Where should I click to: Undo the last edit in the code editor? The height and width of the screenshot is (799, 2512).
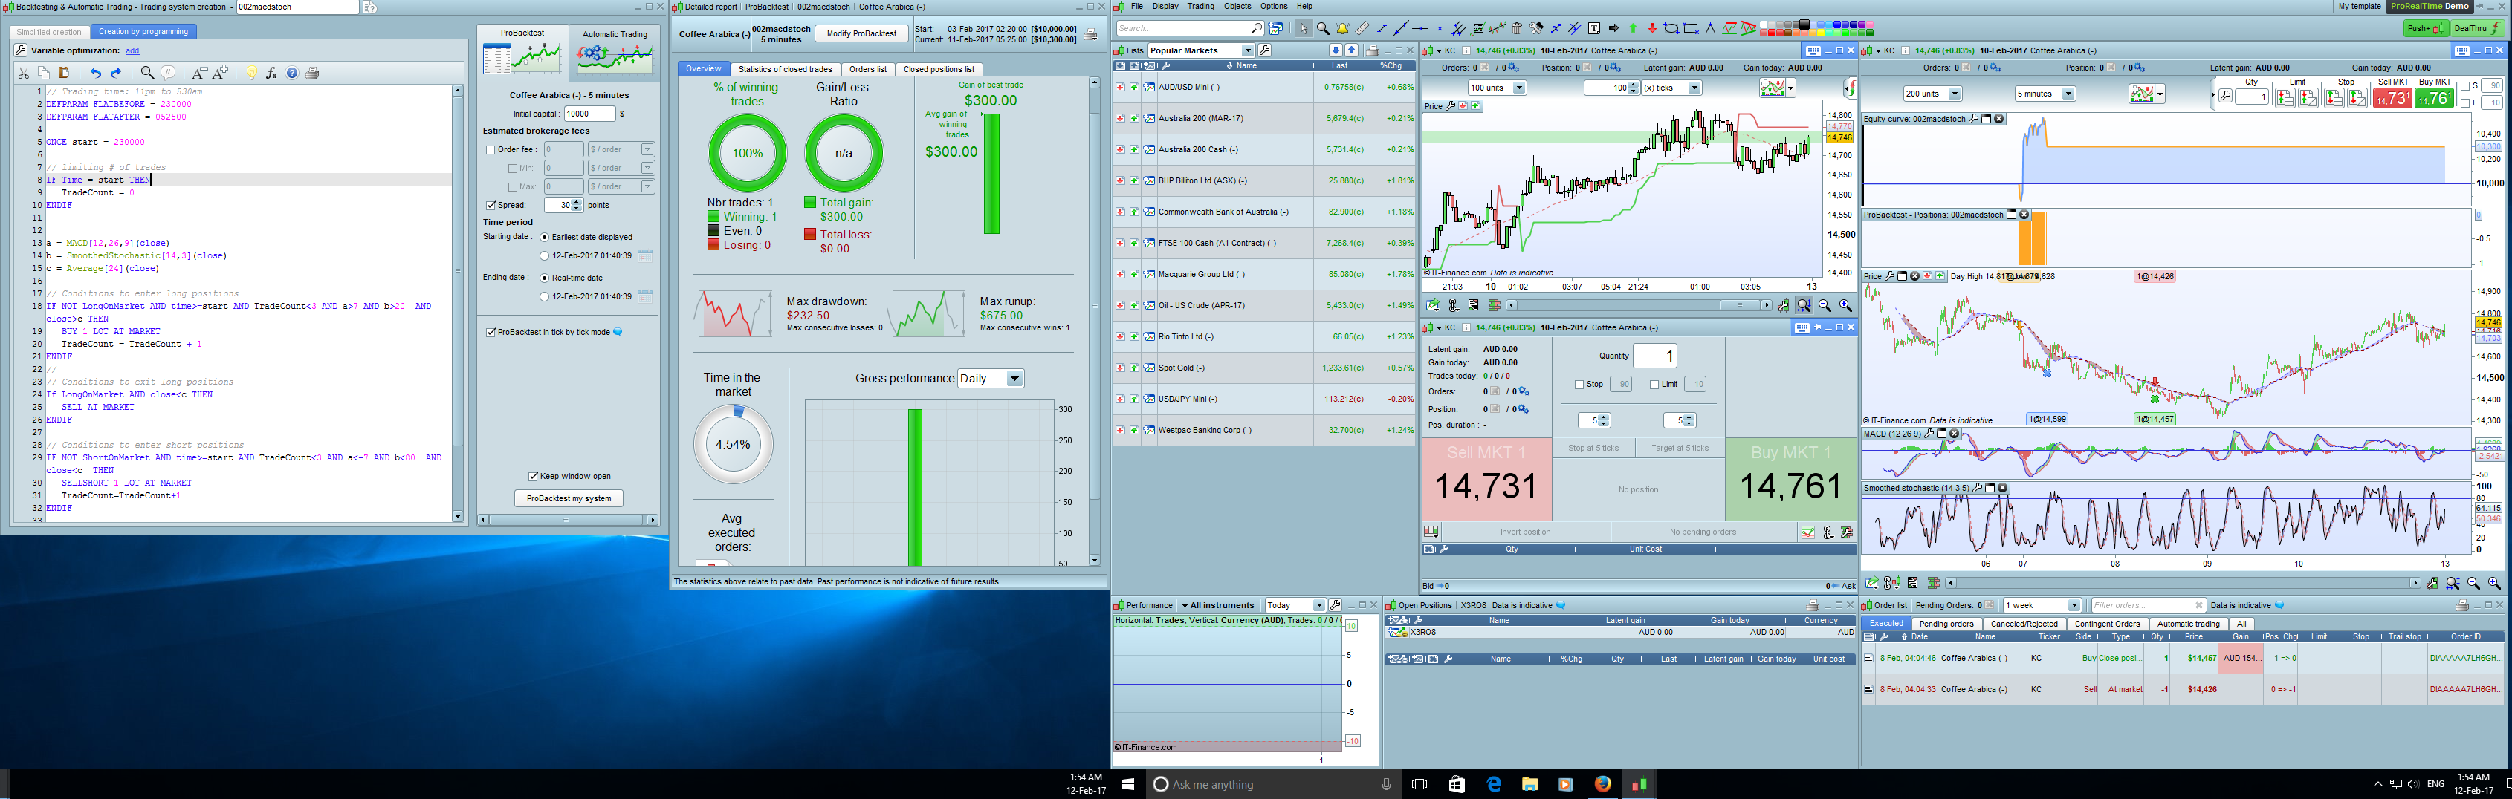pos(96,73)
